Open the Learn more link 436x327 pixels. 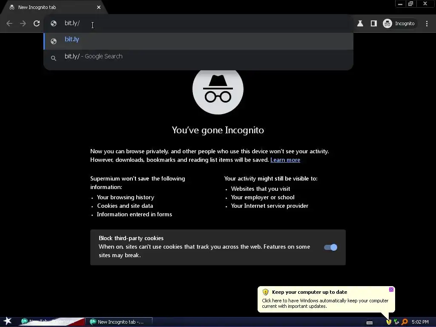pyautogui.click(x=285, y=160)
